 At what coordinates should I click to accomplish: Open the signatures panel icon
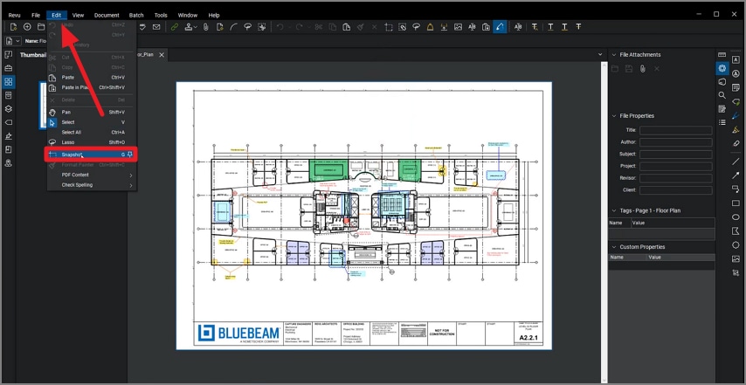click(8, 136)
